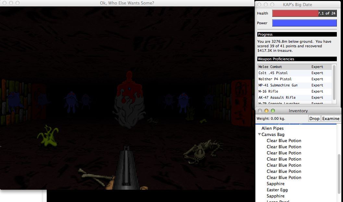
Task: Select Alien Pipes in the inventory list
Action: click(x=273, y=129)
